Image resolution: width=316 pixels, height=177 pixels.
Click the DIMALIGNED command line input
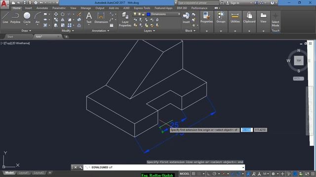pos(162,167)
